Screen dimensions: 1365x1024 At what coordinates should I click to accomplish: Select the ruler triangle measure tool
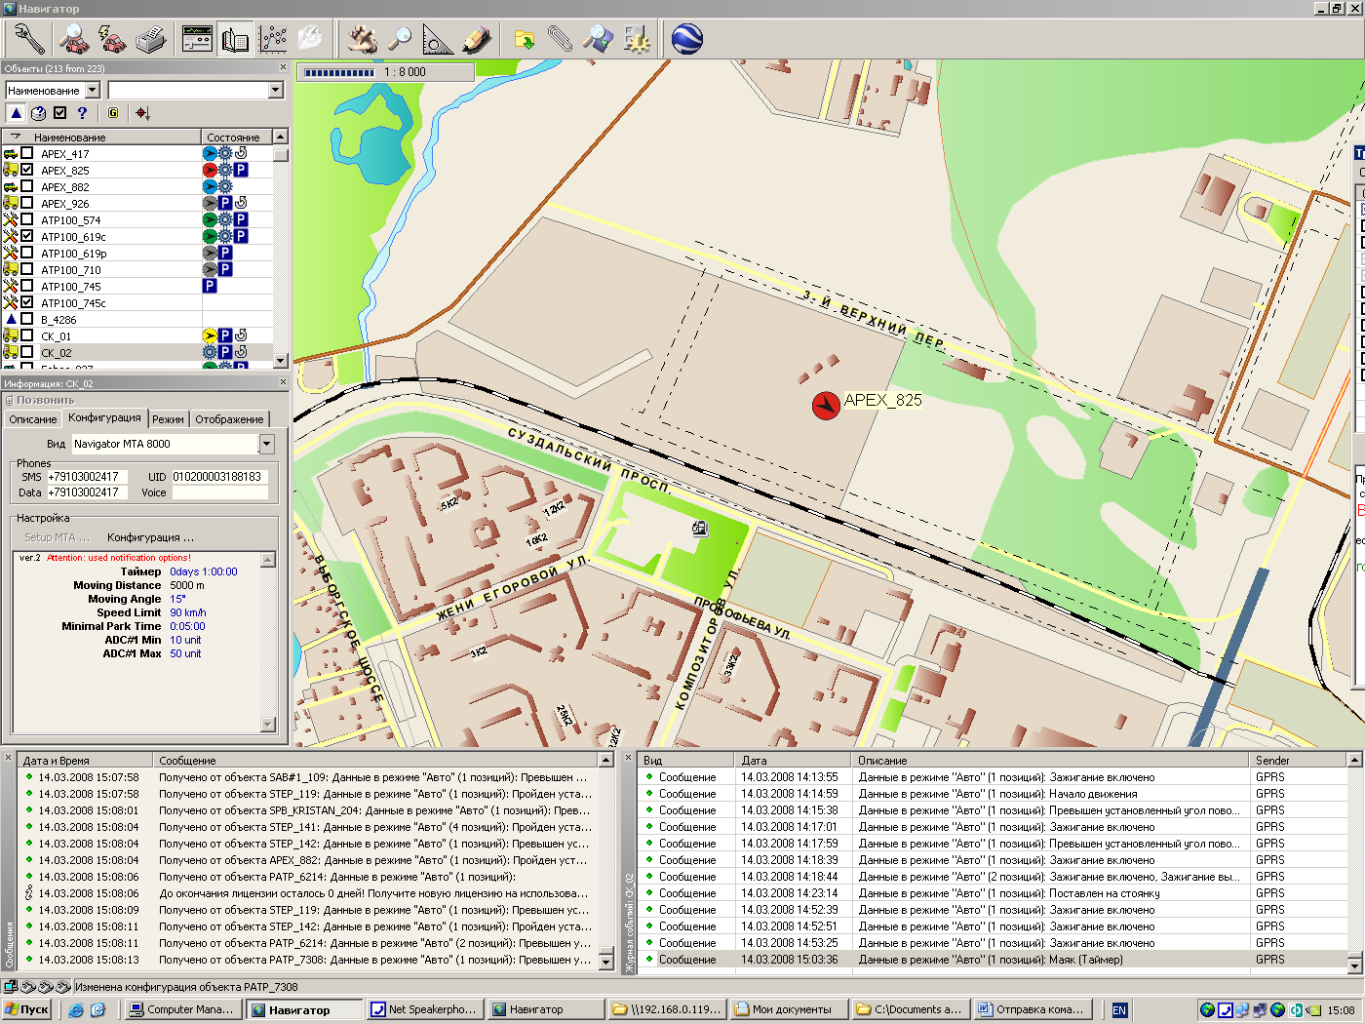point(438,39)
